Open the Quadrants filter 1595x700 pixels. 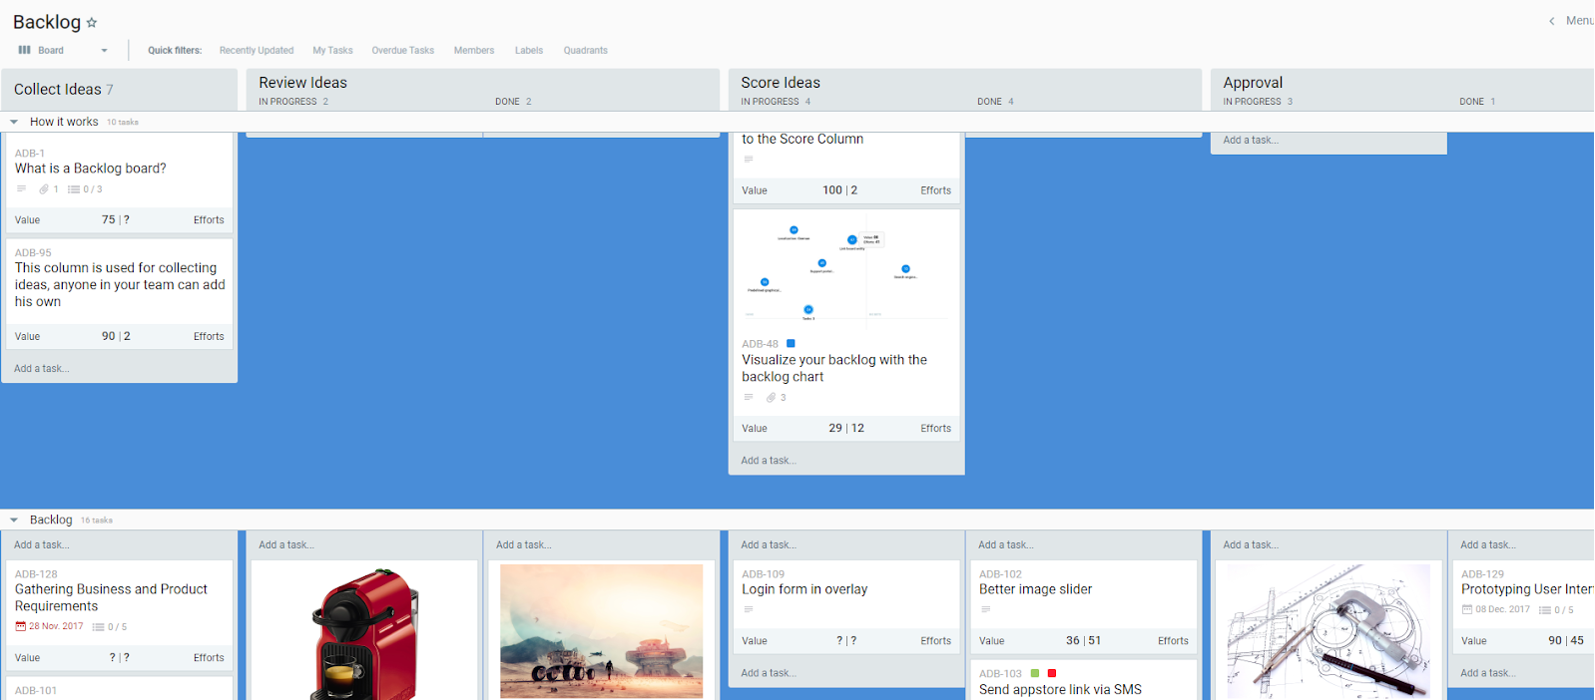(585, 51)
